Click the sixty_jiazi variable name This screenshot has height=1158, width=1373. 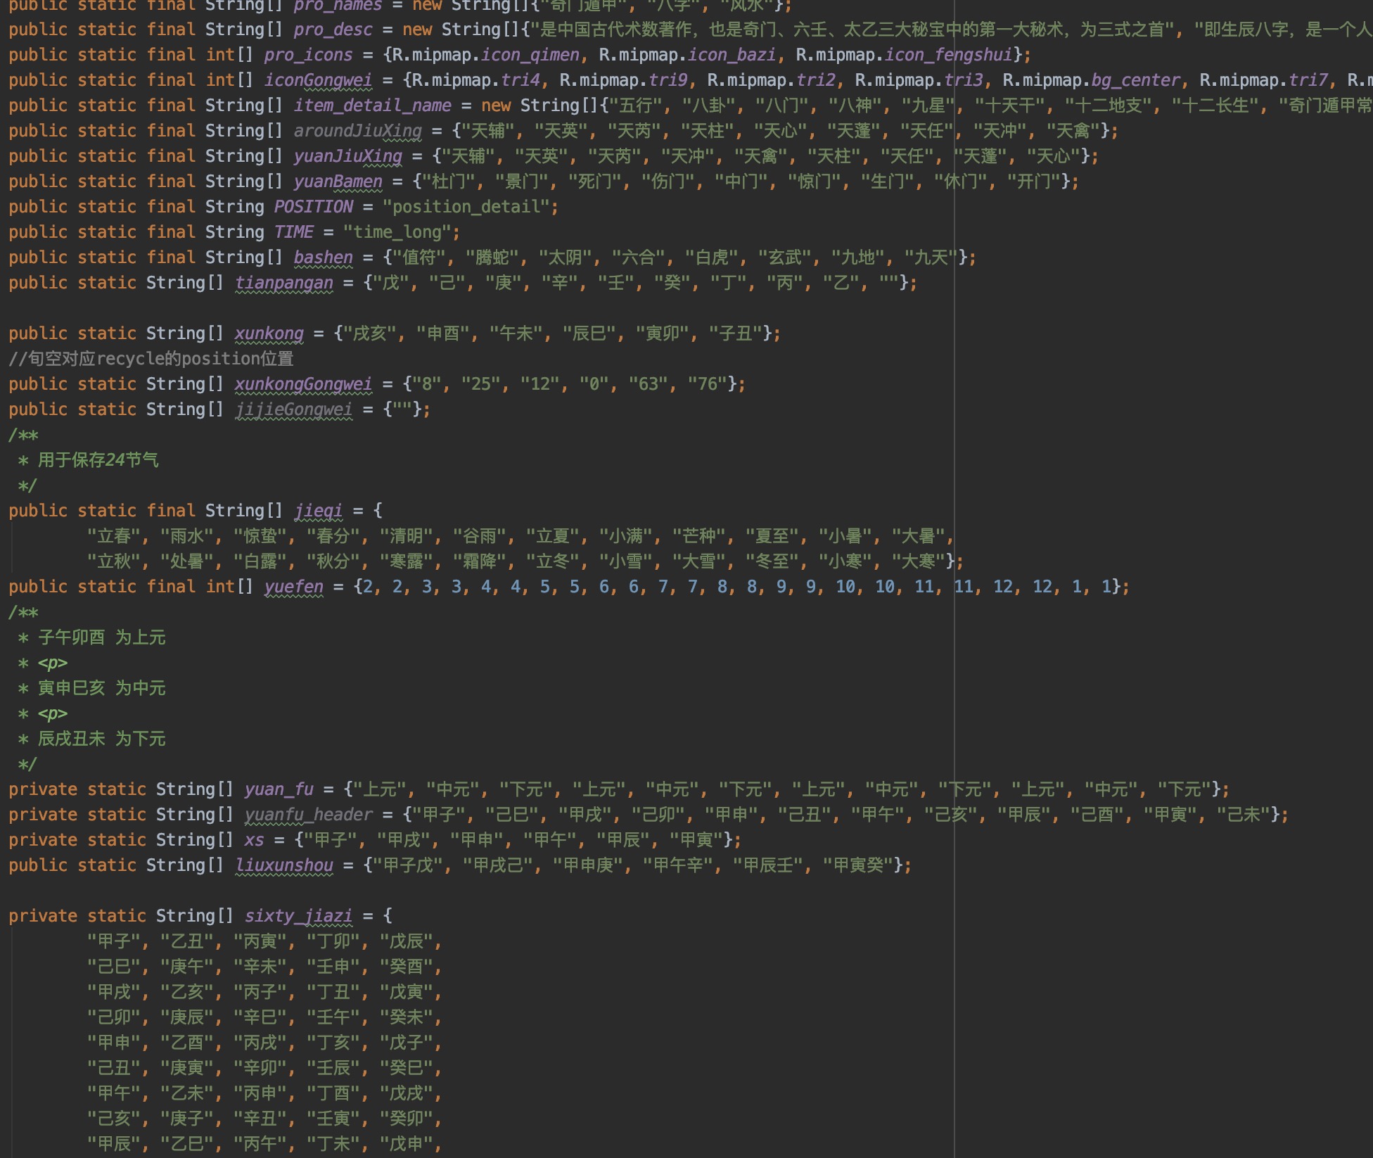tap(298, 916)
